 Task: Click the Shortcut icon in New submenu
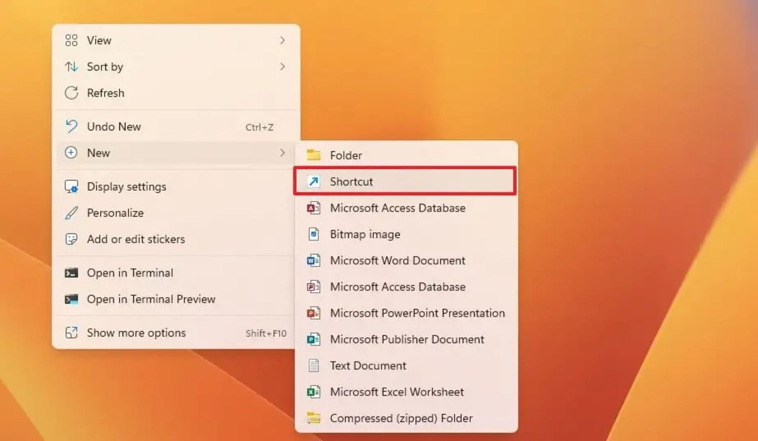tap(313, 181)
